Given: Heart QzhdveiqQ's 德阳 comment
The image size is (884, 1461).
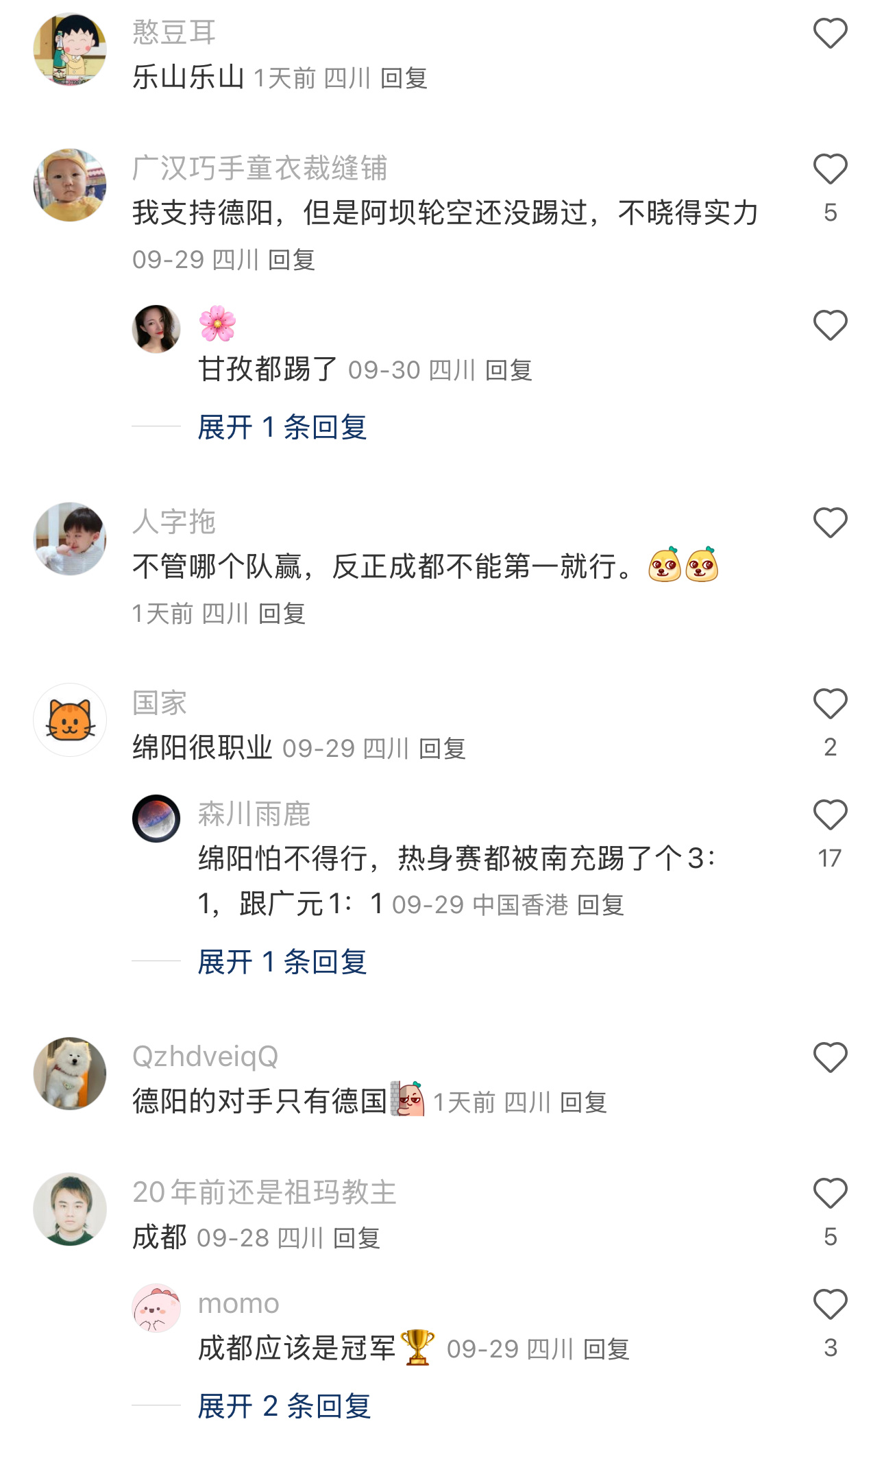Looking at the screenshot, I should pyautogui.click(x=830, y=1057).
